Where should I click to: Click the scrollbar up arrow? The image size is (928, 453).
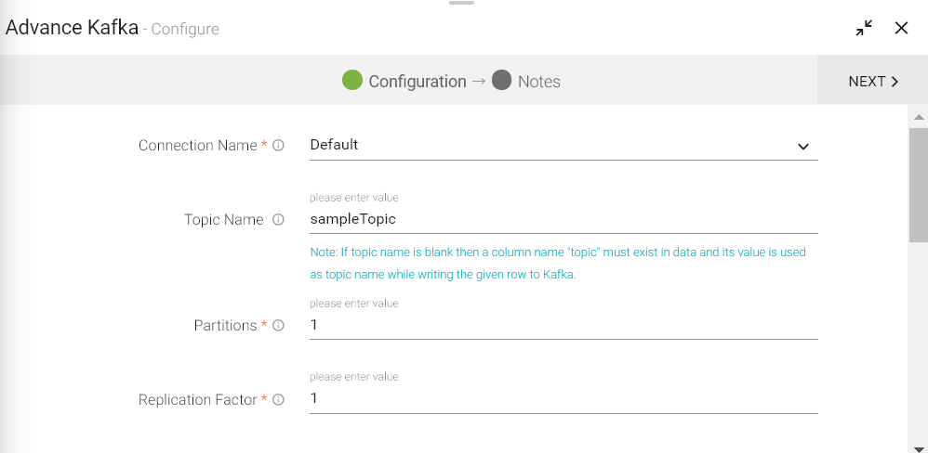click(919, 118)
